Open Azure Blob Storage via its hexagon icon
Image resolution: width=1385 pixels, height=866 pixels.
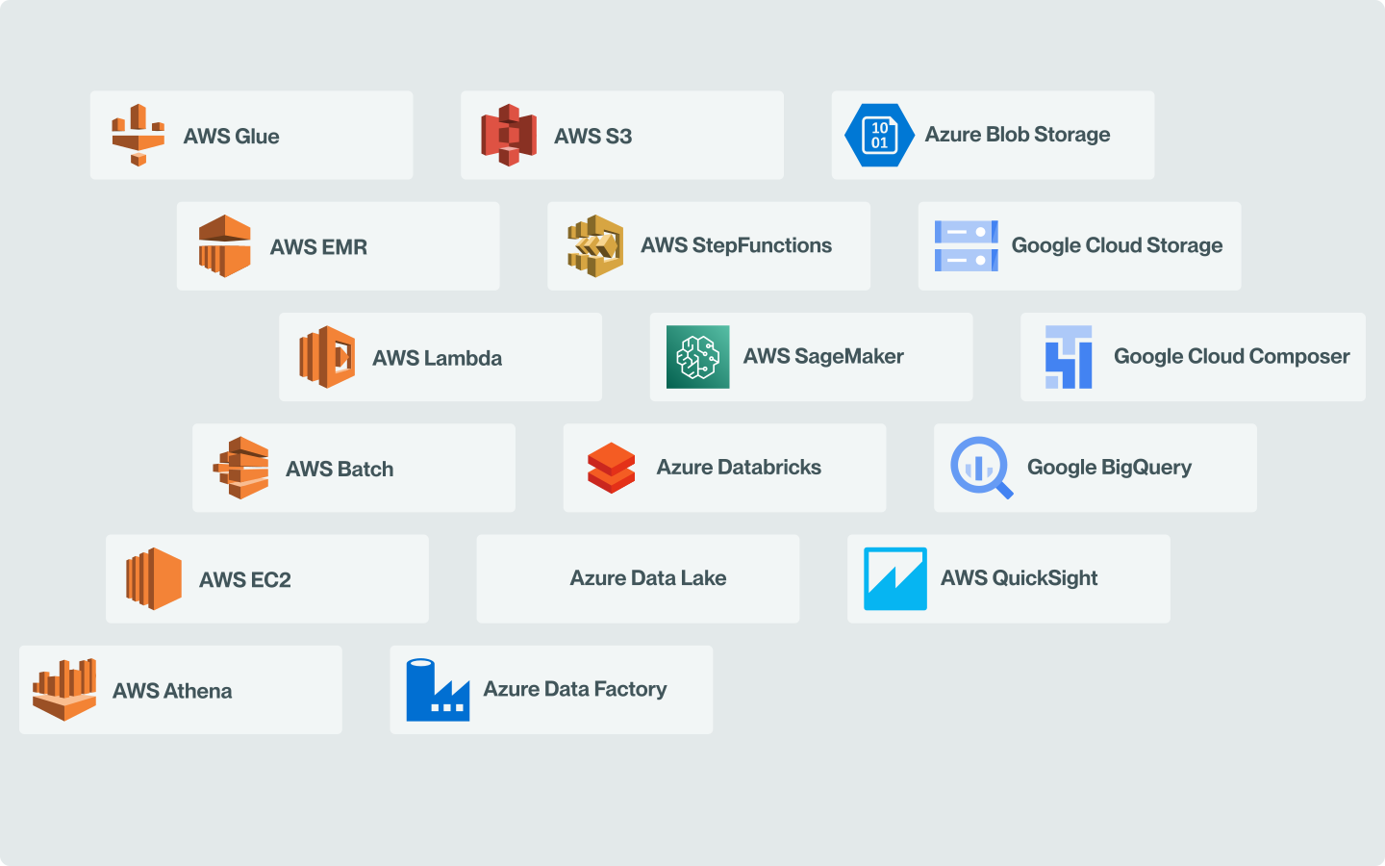[x=878, y=135]
